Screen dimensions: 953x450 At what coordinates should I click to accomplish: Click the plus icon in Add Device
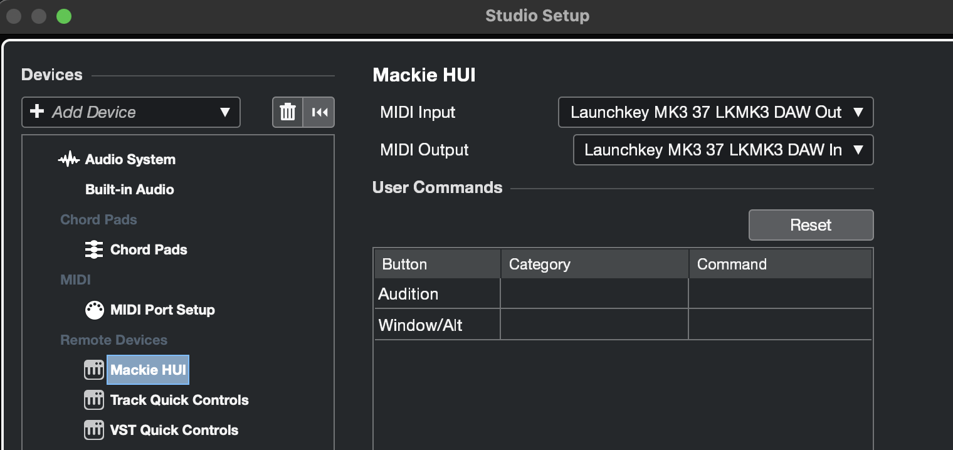37,112
